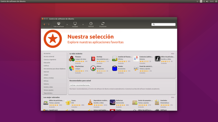
Task: Open the Pondus app icon
Action: [115, 68]
